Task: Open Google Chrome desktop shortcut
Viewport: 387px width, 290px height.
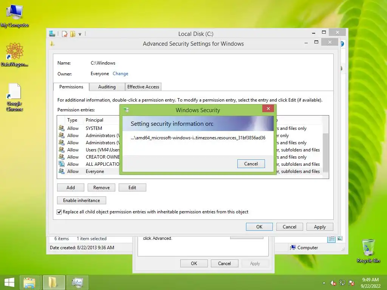Action: (15, 97)
